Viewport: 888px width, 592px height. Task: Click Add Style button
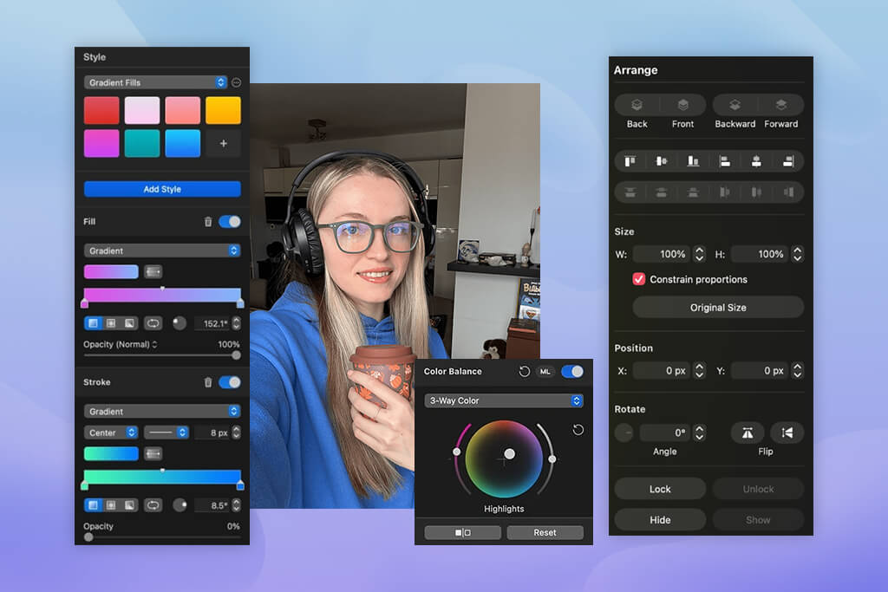click(162, 189)
